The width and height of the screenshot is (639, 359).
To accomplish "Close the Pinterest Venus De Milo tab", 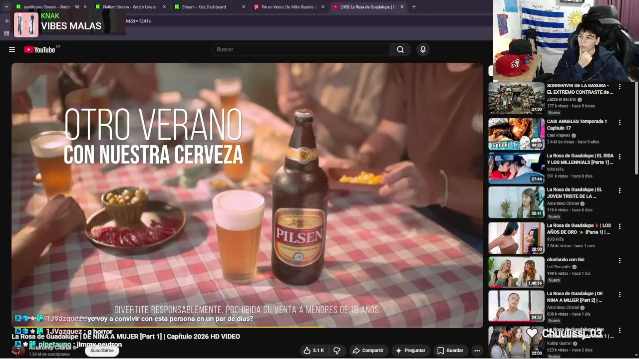I will pyautogui.click(x=323, y=7).
